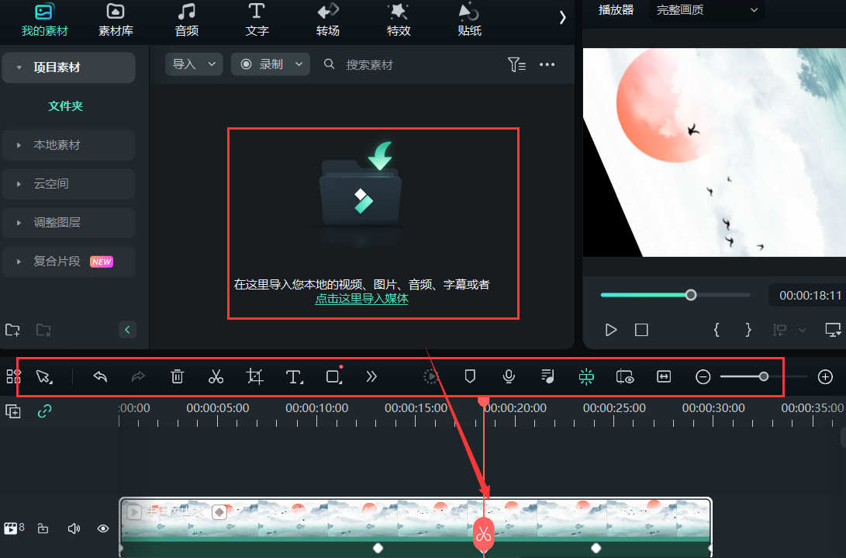Toggle the track visibility eye icon
This screenshot has width=846, height=558.
point(102,528)
